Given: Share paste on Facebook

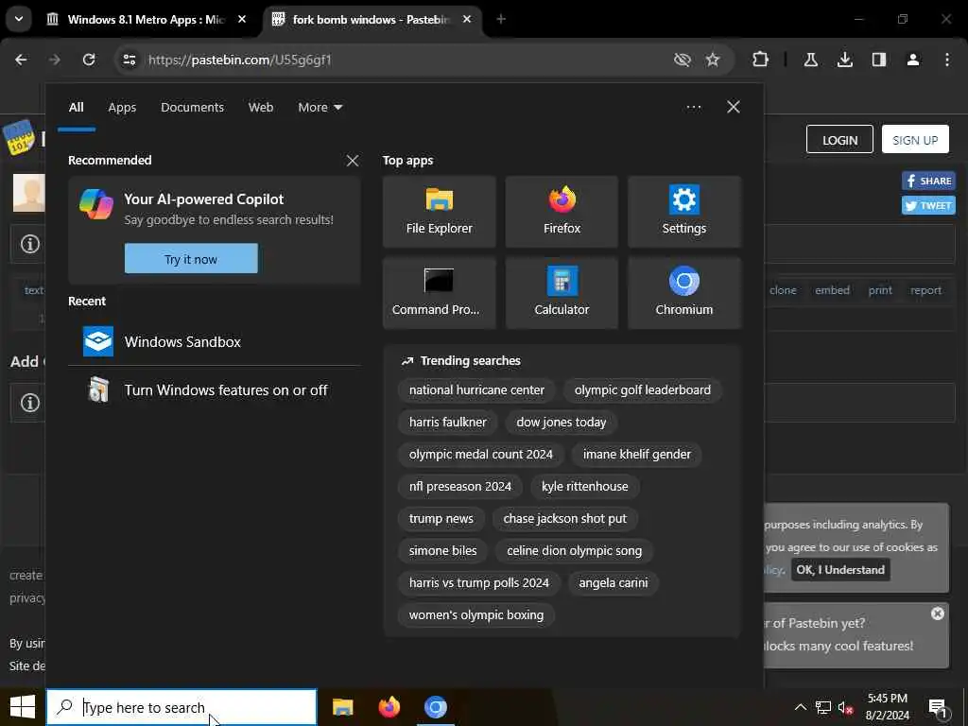Looking at the screenshot, I should [928, 181].
